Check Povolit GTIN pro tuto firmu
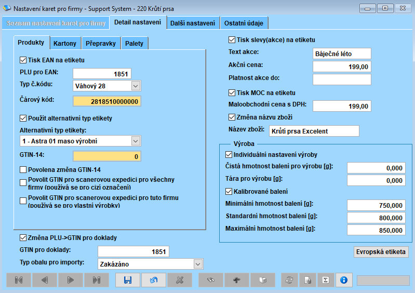Screen dimensions: 415x293 23,201
